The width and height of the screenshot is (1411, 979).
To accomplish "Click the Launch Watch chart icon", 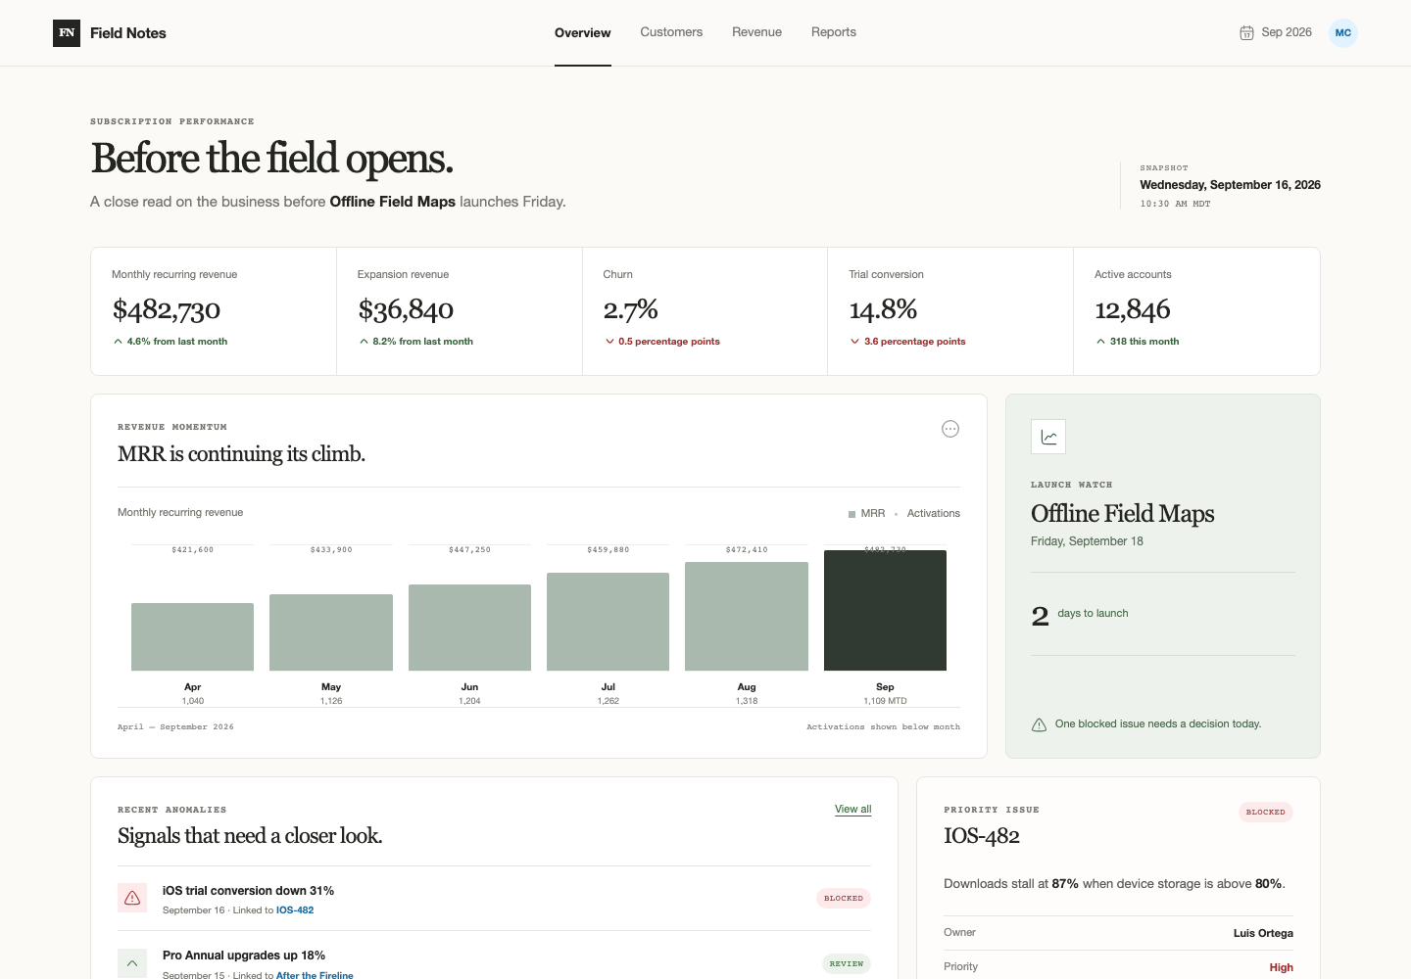I will [1048, 437].
